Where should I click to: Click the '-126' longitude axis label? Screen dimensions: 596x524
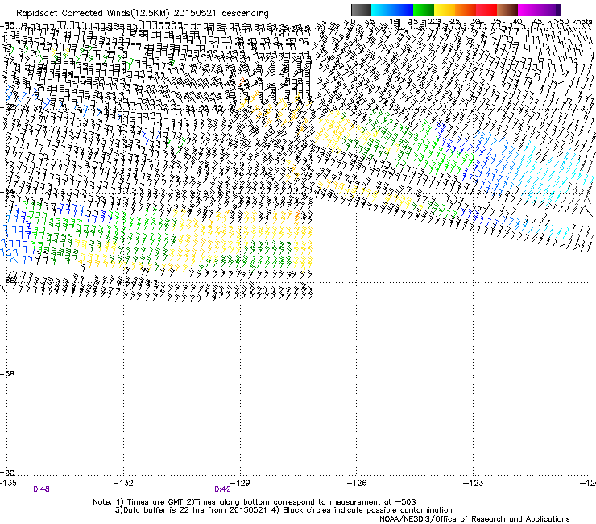pos(357,483)
